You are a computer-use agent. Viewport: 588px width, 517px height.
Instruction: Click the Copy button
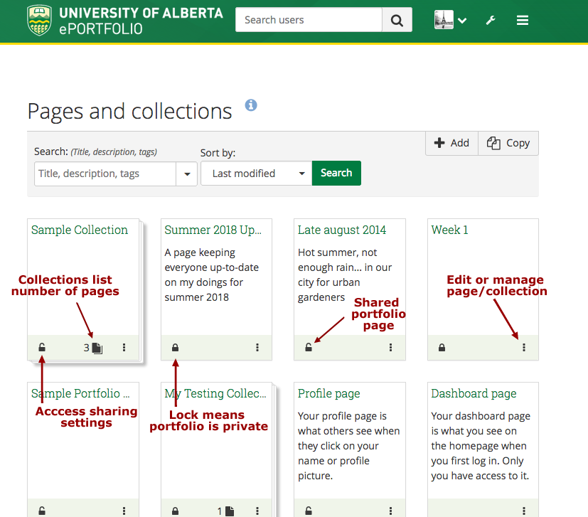[x=508, y=143]
